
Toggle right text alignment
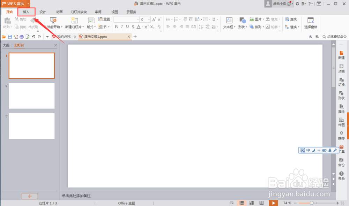[181, 27]
